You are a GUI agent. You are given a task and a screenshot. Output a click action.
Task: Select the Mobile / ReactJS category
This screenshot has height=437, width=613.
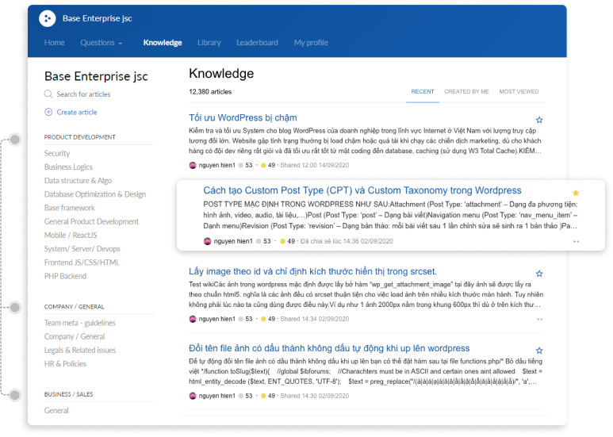click(71, 236)
